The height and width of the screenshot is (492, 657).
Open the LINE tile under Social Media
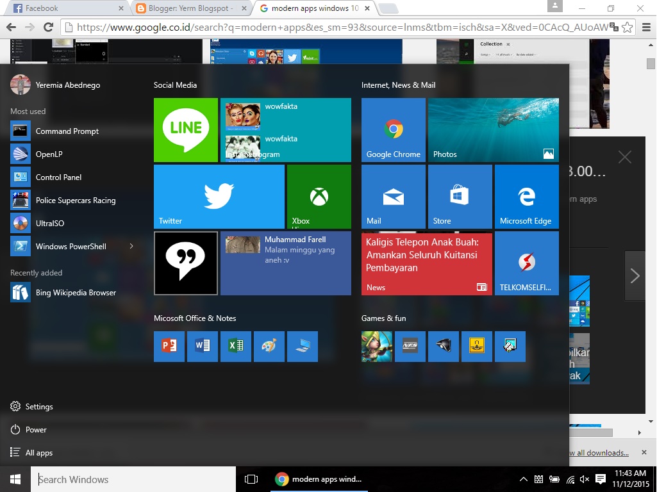click(185, 130)
